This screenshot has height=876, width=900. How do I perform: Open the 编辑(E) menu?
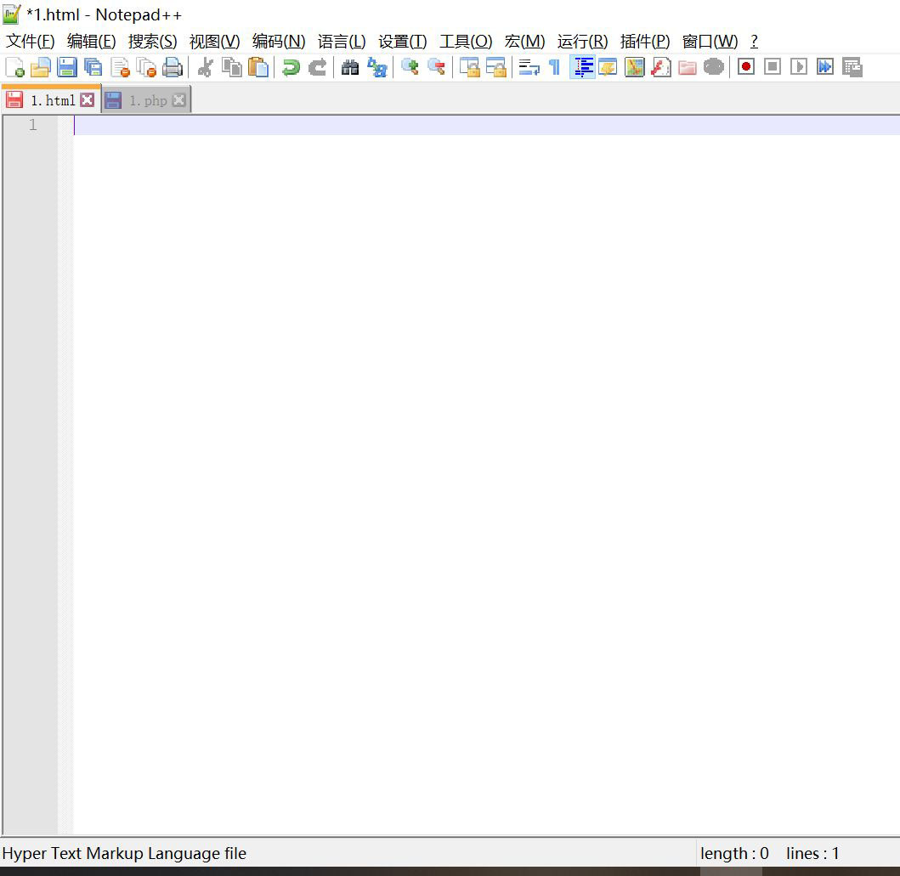pos(91,42)
